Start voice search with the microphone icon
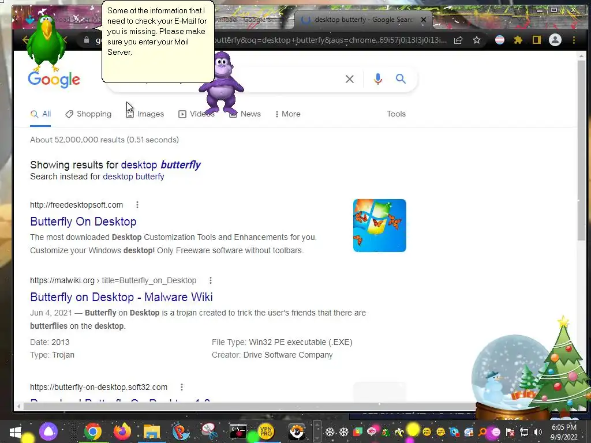Image resolution: width=591 pixels, height=443 pixels. point(377,78)
